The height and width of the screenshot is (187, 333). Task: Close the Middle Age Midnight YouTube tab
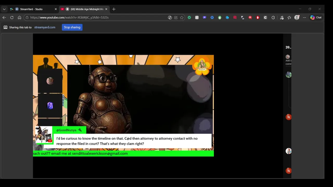point(106,9)
